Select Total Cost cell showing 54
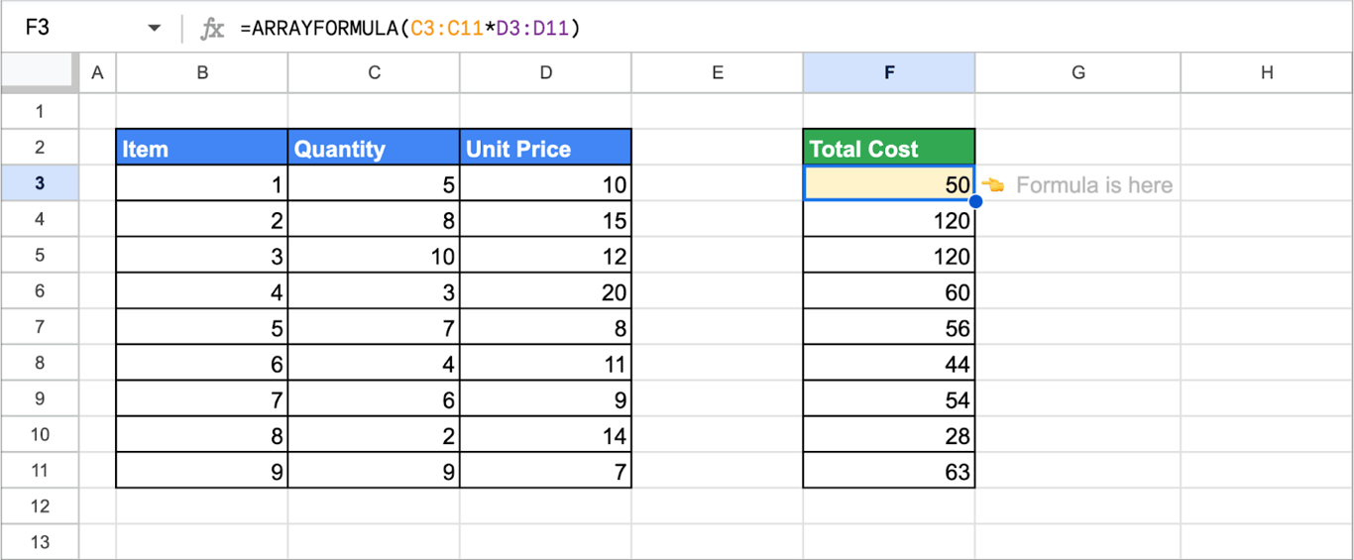 pyautogui.click(x=889, y=398)
